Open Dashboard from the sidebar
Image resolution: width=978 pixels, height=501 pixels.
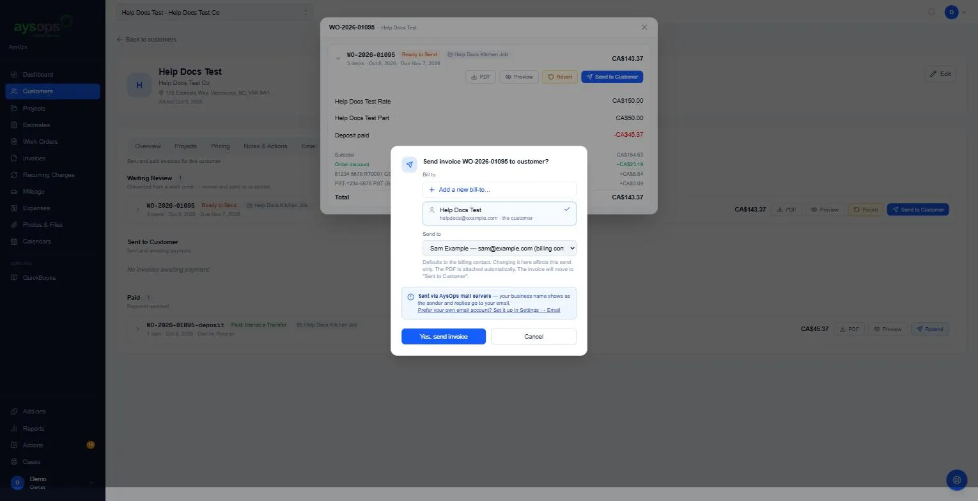click(52, 75)
